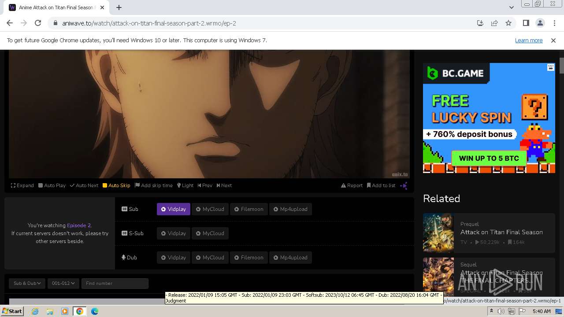Toggle the Light mode

tap(185, 185)
